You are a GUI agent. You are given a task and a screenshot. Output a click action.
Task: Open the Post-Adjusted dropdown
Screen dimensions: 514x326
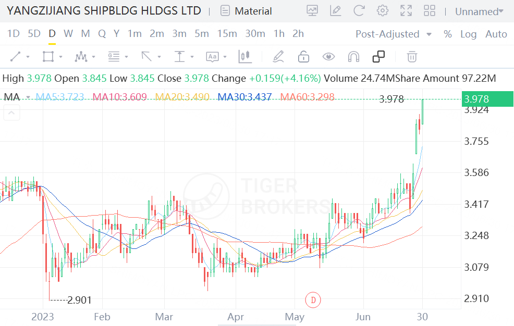coord(394,34)
